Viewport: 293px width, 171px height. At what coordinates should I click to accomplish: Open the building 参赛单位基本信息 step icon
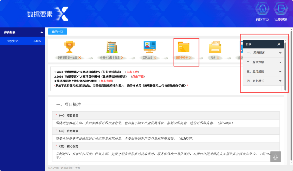[112, 47]
